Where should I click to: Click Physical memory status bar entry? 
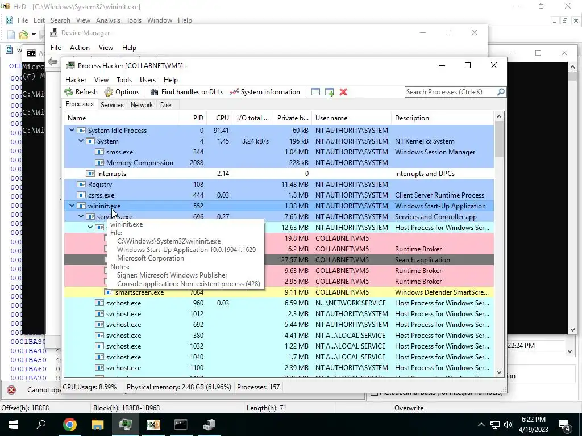click(x=178, y=387)
